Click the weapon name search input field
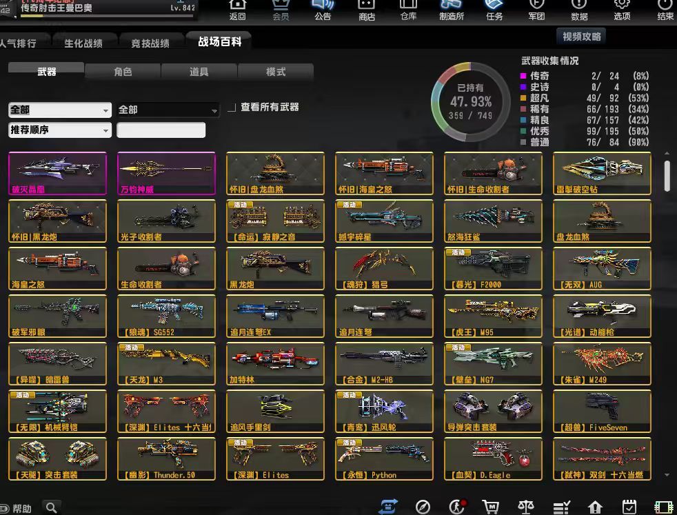 point(161,130)
